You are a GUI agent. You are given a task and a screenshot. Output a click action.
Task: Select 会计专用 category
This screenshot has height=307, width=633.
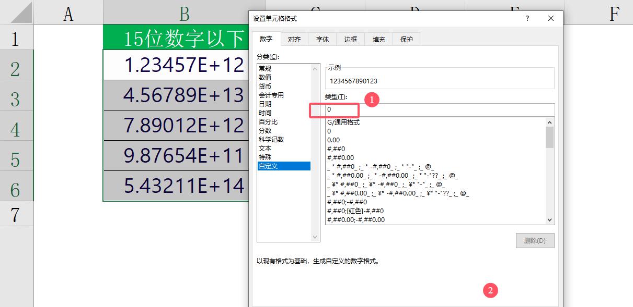click(x=284, y=95)
